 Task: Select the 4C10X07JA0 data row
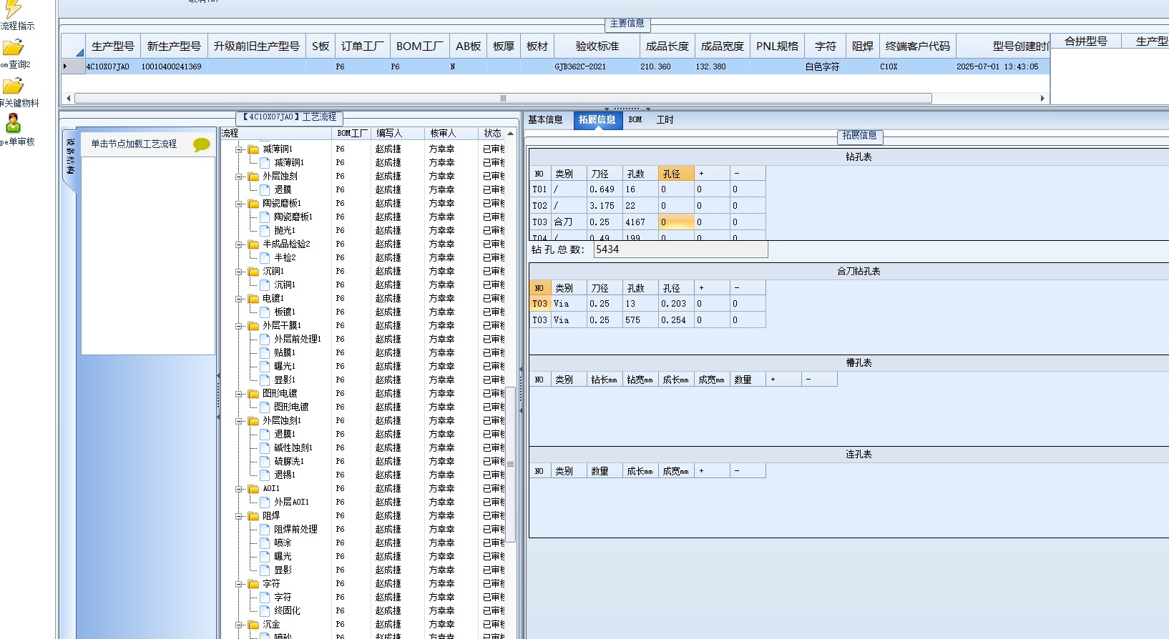point(554,66)
